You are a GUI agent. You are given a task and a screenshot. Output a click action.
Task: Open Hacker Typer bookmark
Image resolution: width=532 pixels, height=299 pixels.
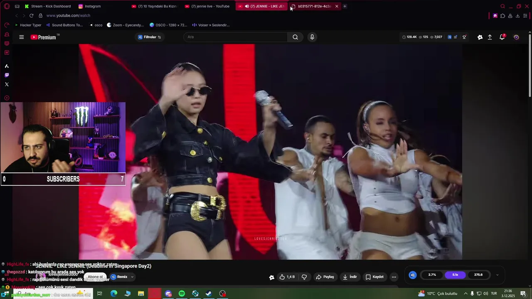28,25
